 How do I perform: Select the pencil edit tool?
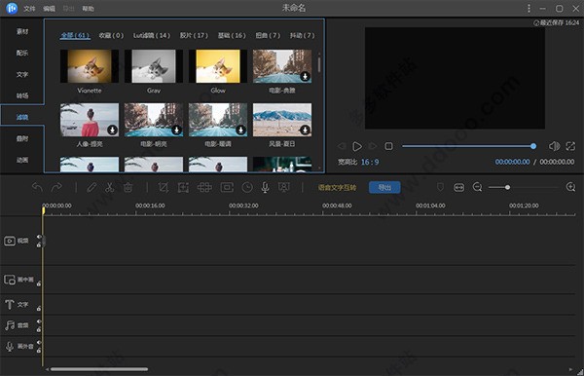pos(91,187)
